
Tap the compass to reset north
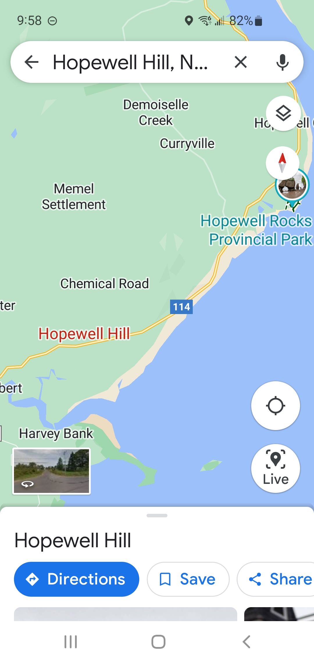[x=282, y=163]
